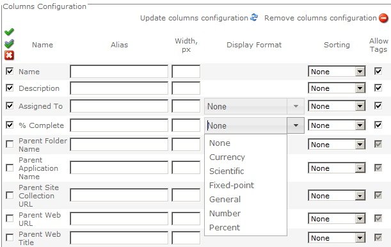391x247 pixels.
Task: Click the Width field for Parent Folder Name
Action: [x=186, y=145]
